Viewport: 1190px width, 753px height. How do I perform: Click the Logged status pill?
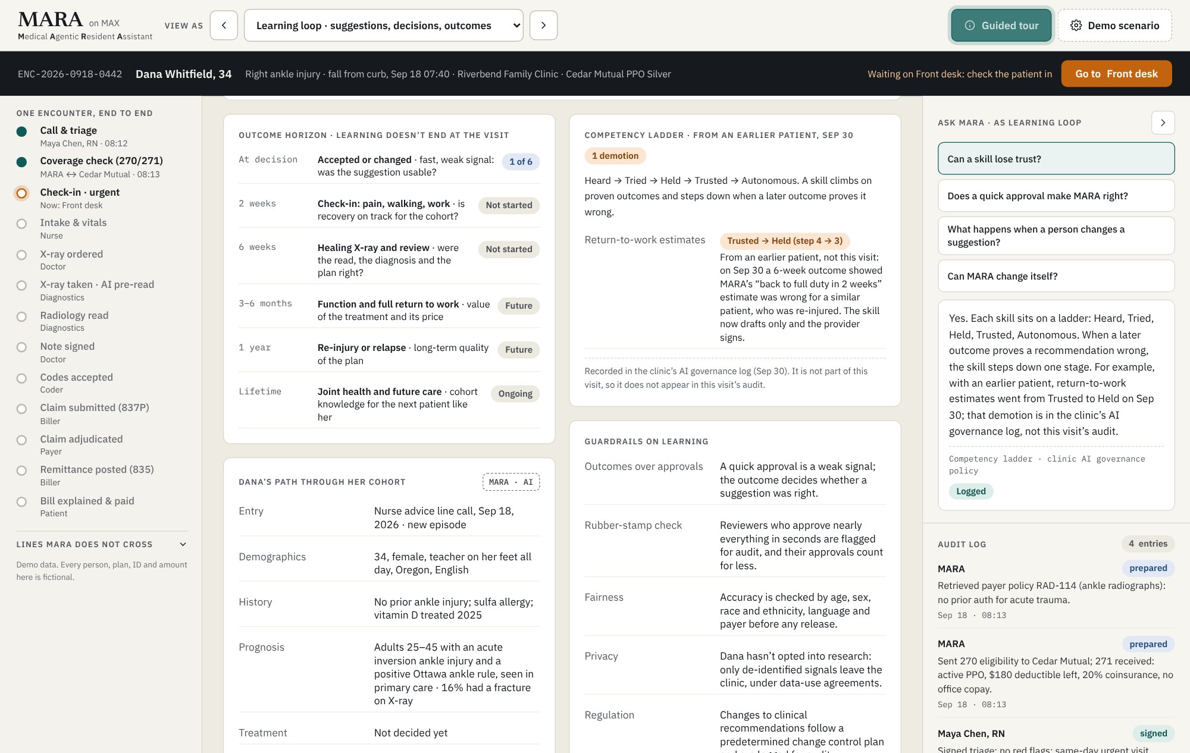(970, 491)
